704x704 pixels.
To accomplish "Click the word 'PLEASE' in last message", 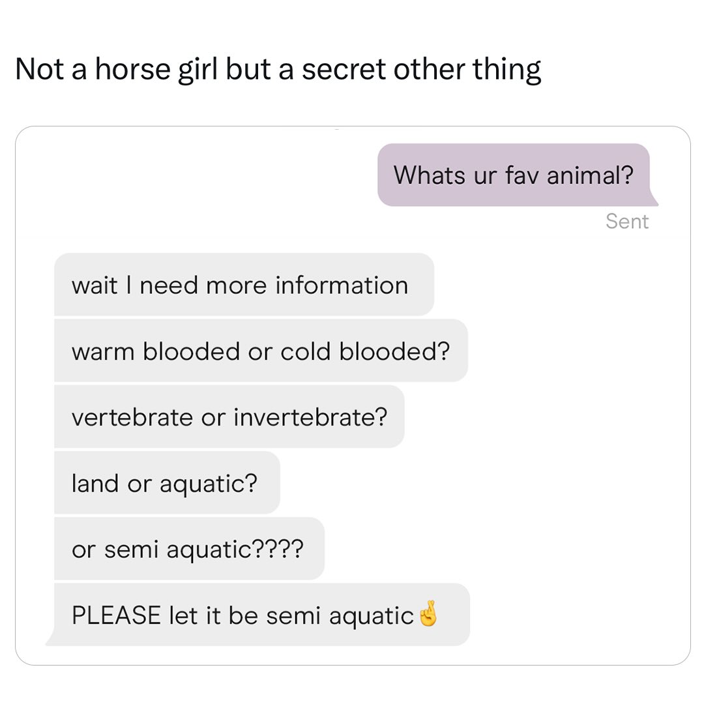I will tap(116, 615).
